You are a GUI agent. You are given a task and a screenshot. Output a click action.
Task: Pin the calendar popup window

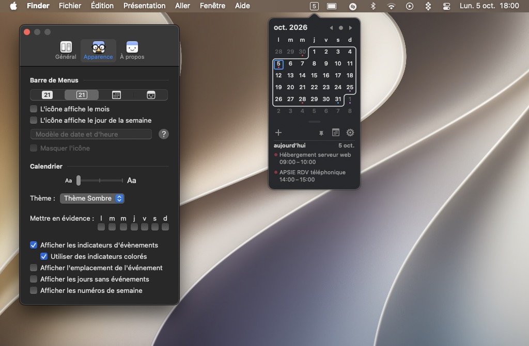[x=321, y=133]
